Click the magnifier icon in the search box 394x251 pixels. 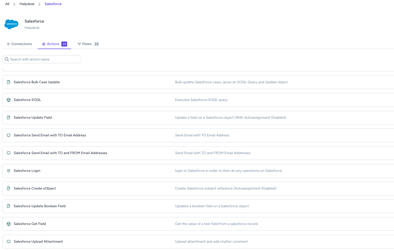(x=7, y=59)
